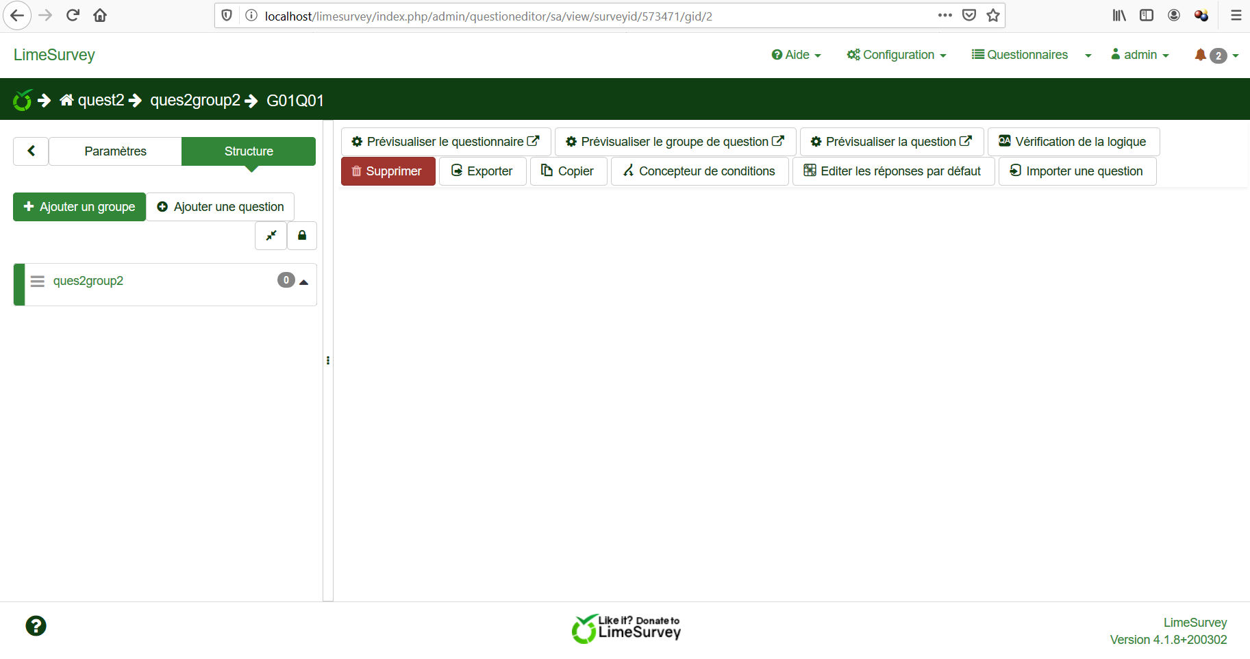Open Vérification de la logique
Viewport: 1250px width, 659px height.
pos(1073,142)
